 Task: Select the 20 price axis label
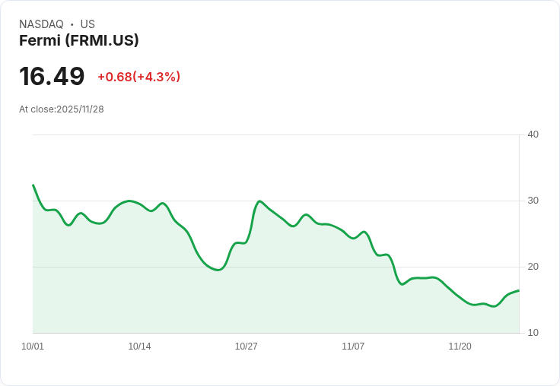pos(533,267)
